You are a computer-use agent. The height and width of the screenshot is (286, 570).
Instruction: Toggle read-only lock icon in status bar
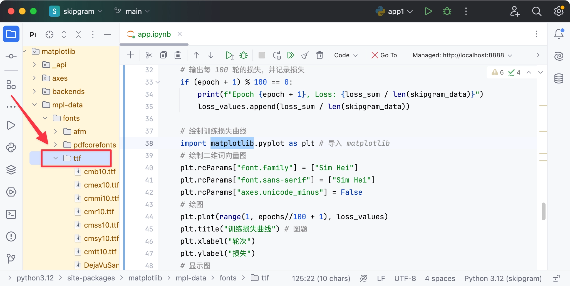point(556,278)
